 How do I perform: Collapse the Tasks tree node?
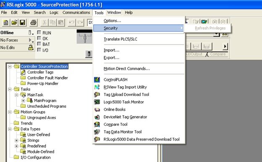10,89
